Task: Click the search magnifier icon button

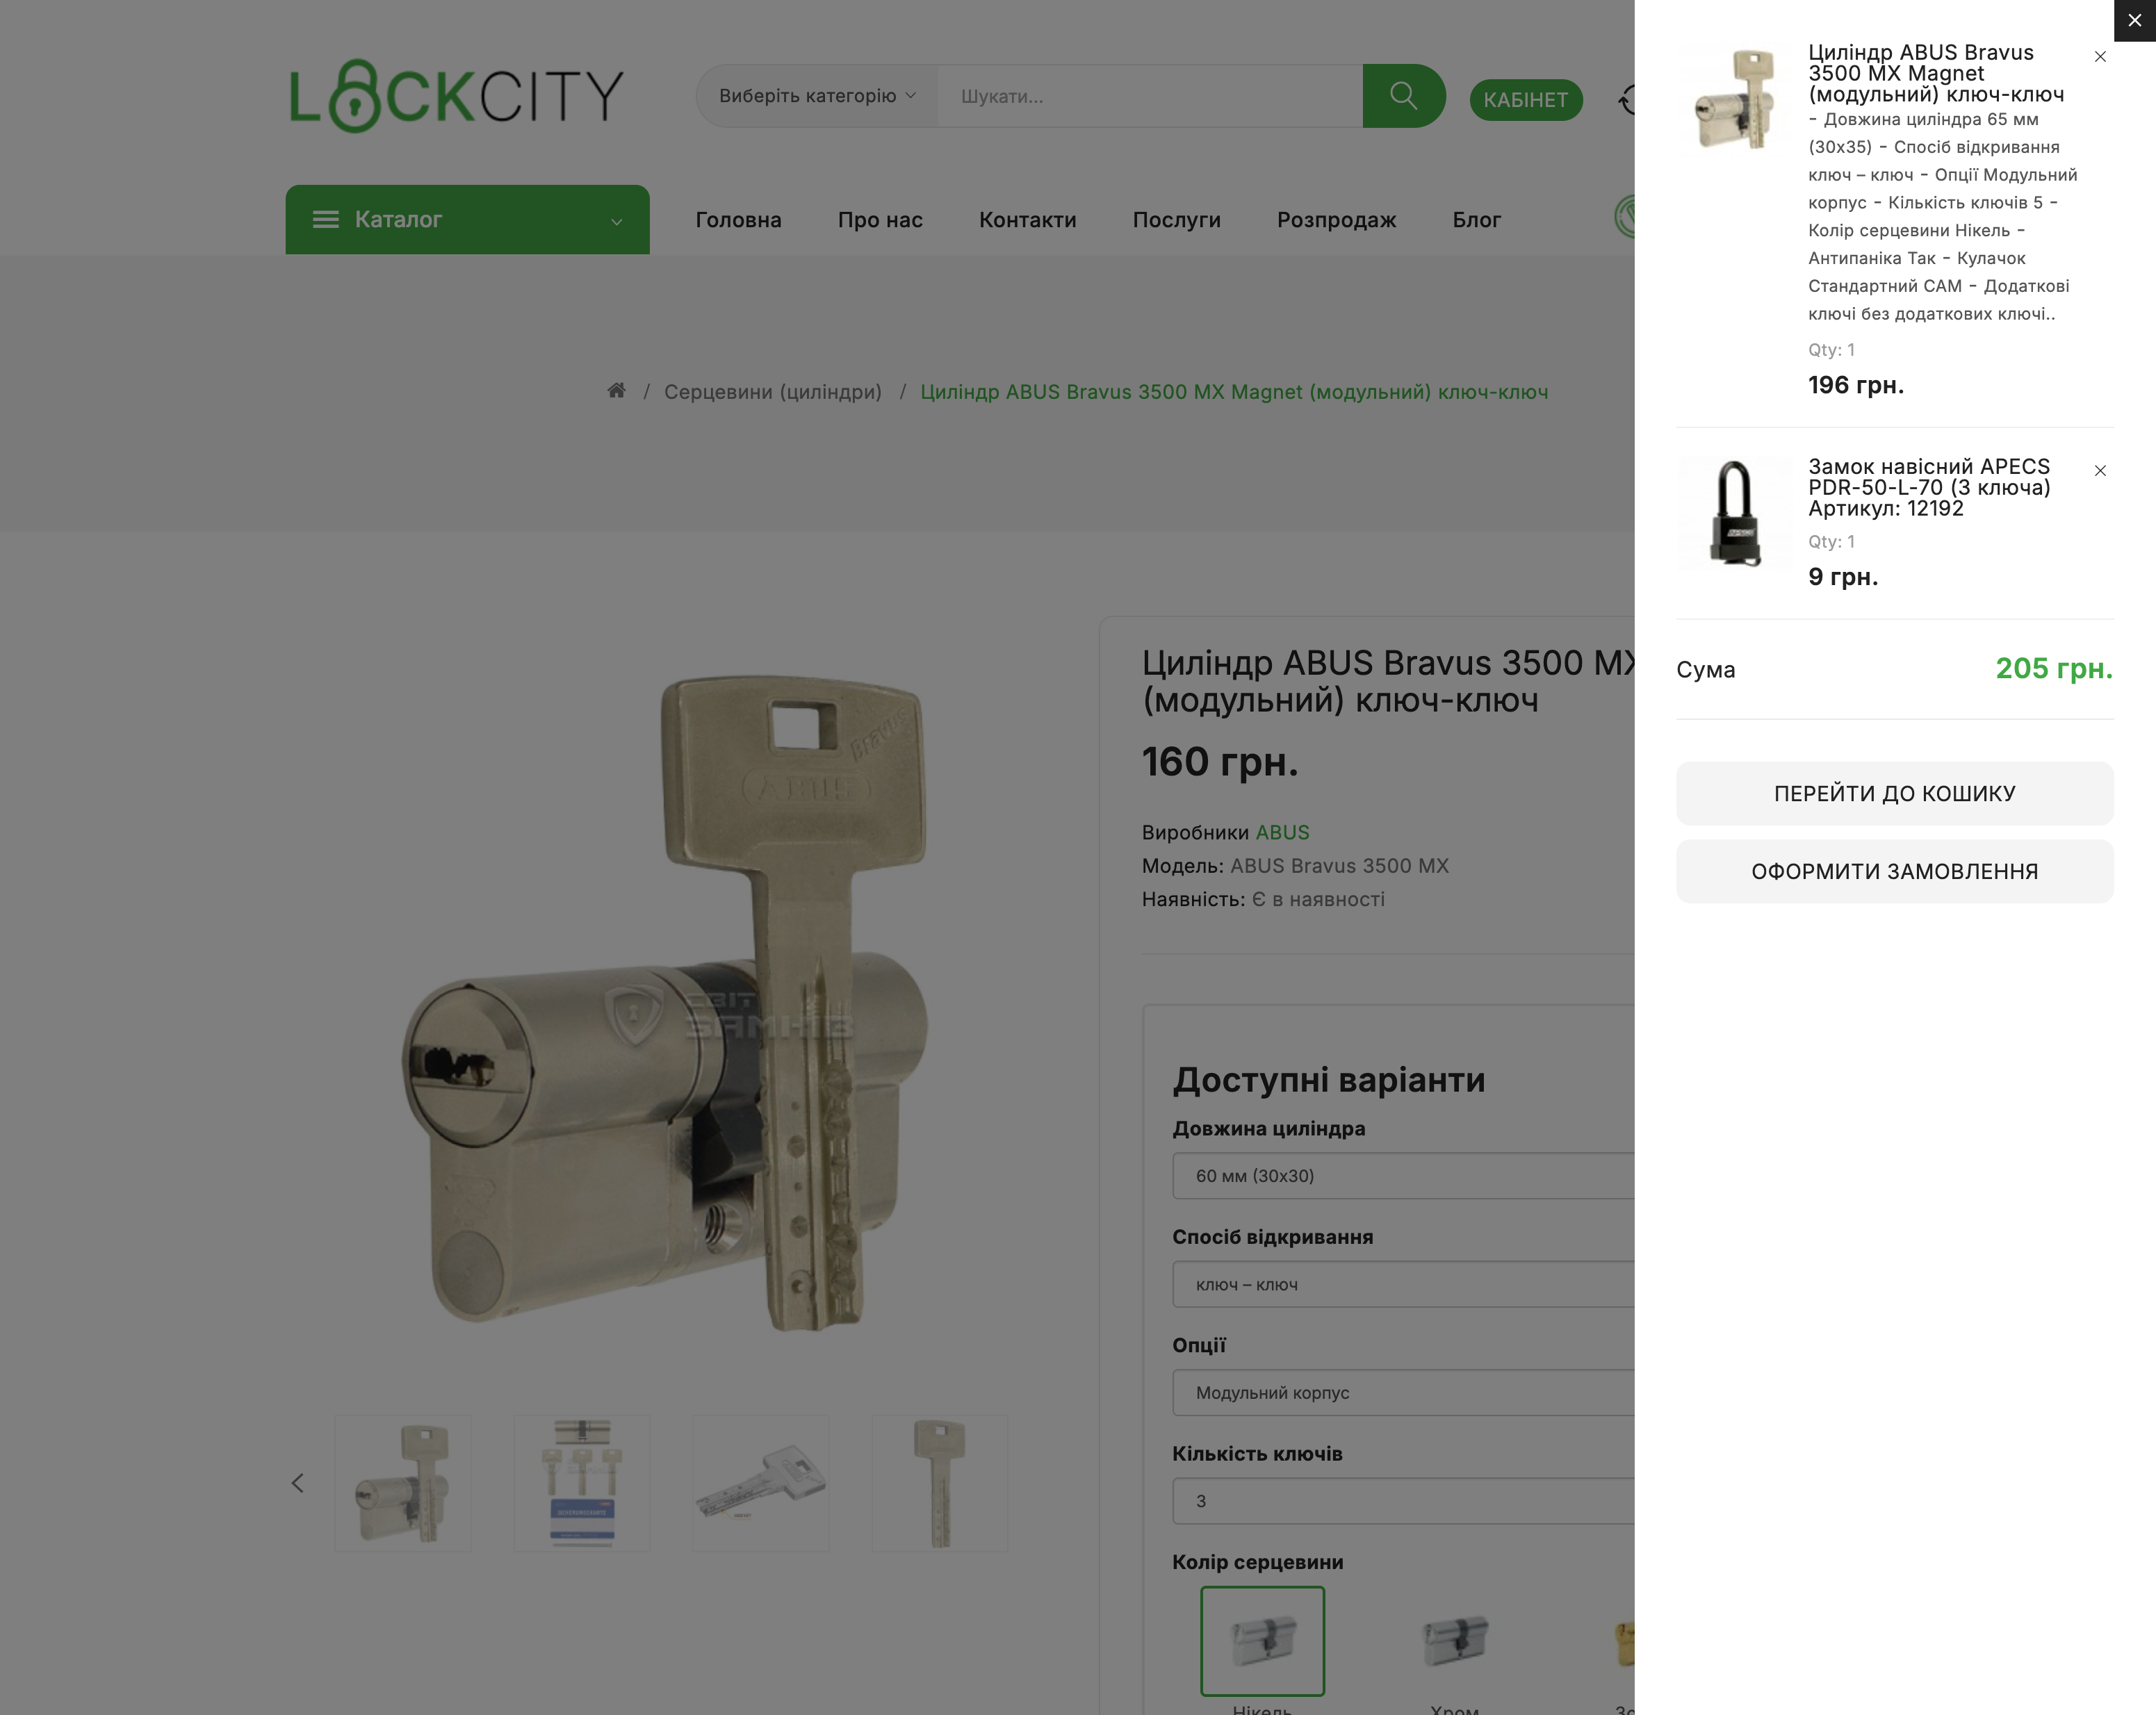Action: [1403, 96]
